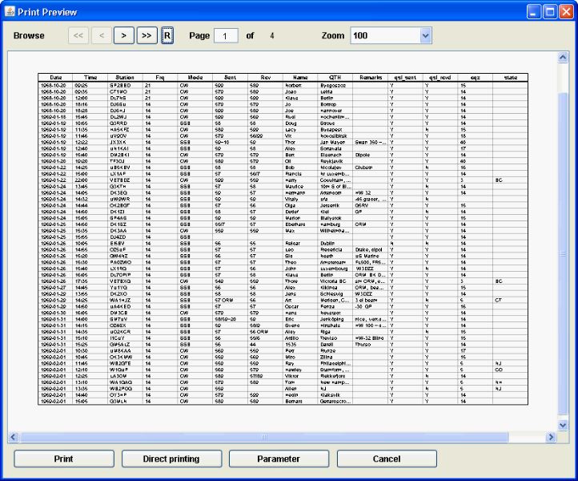Choose Direct printing
Image resolution: width=578 pixels, height=481 pixels.
pyautogui.click(x=171, y=459)
